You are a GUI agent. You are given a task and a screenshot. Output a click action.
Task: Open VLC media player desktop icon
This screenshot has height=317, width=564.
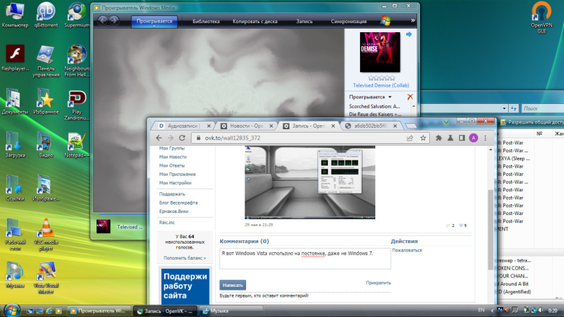coord(46,233)
